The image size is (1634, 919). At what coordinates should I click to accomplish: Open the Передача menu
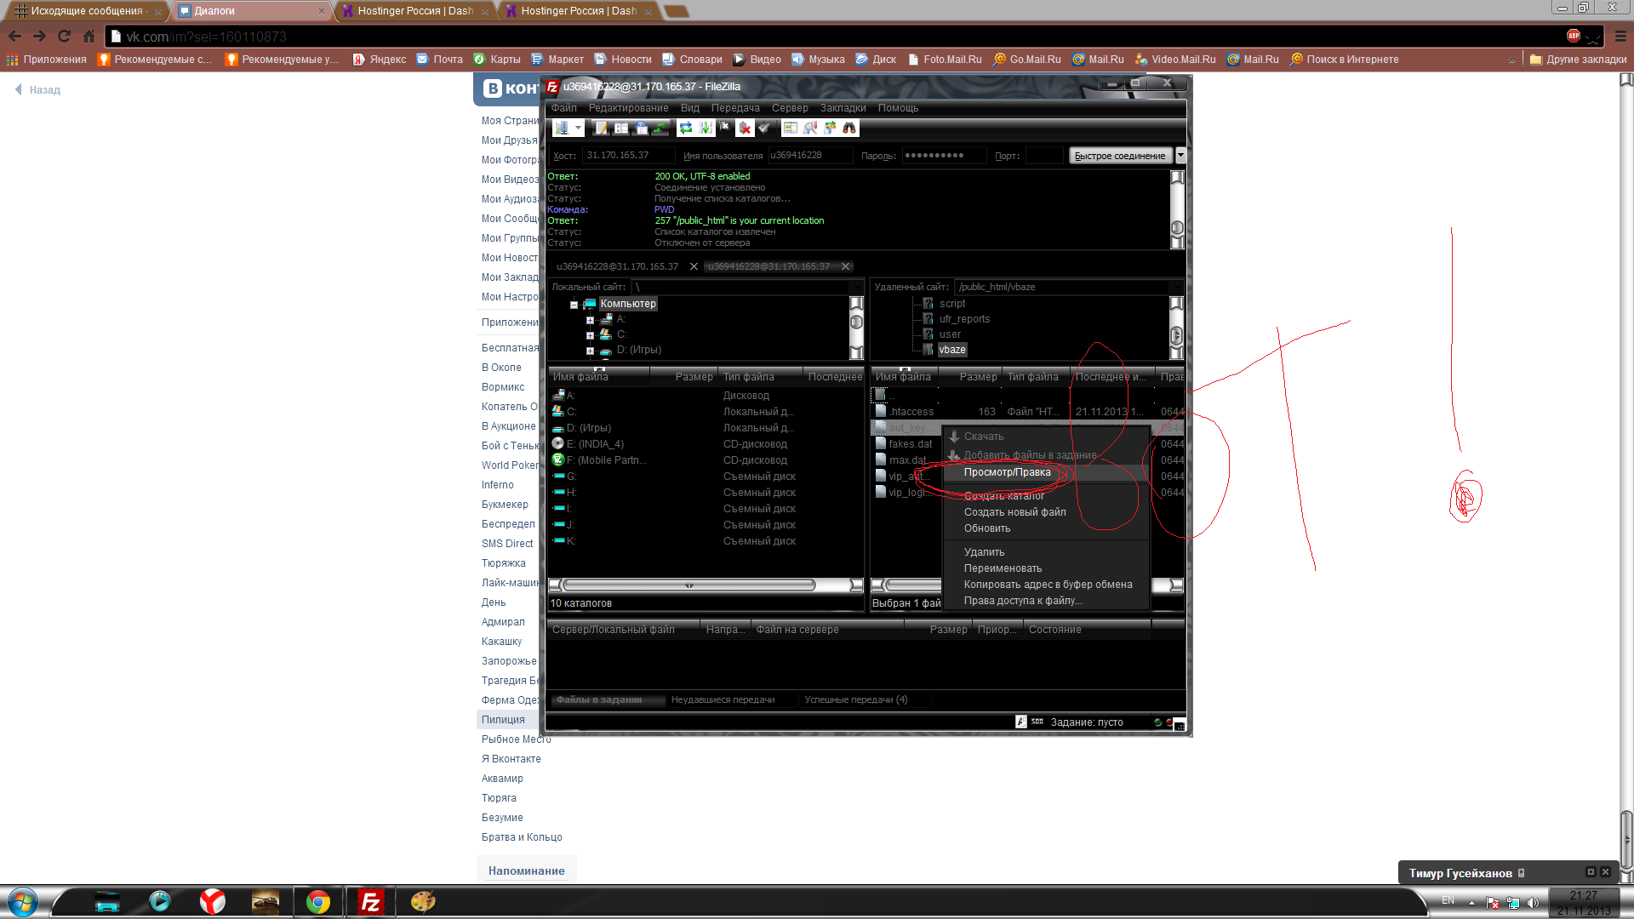click(x=735, y=108)
